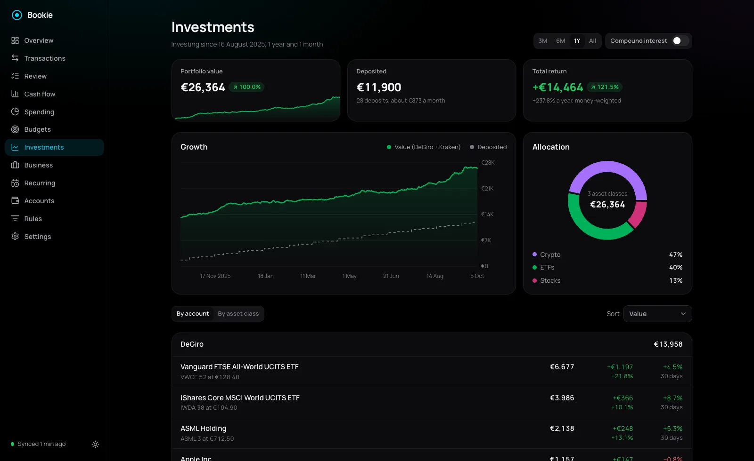
Task: Click the €26,364 donut center total
Action: point(607,205)
